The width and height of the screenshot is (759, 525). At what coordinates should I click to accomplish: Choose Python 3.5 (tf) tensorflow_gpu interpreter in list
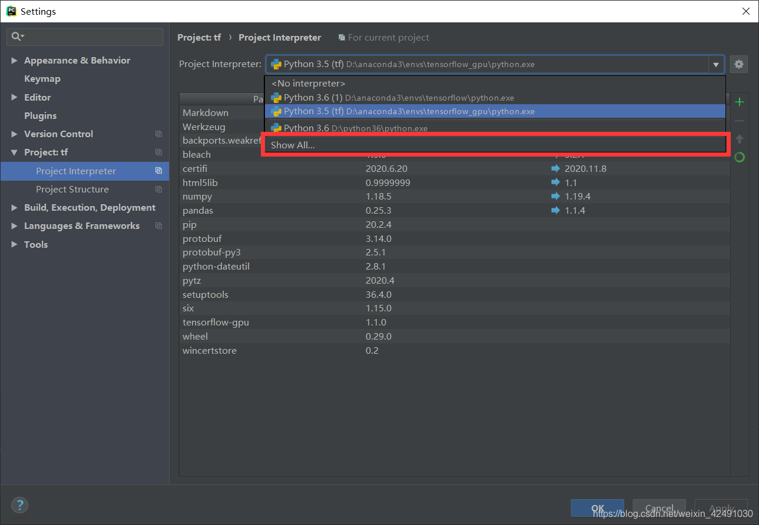point(495,111)
